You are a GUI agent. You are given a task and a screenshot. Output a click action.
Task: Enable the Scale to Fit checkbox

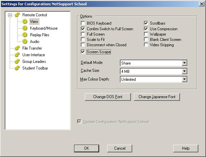coord(83,39)
